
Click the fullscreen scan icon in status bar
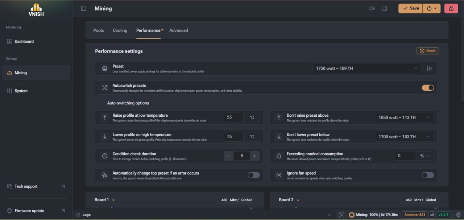[x=341, y=215]
